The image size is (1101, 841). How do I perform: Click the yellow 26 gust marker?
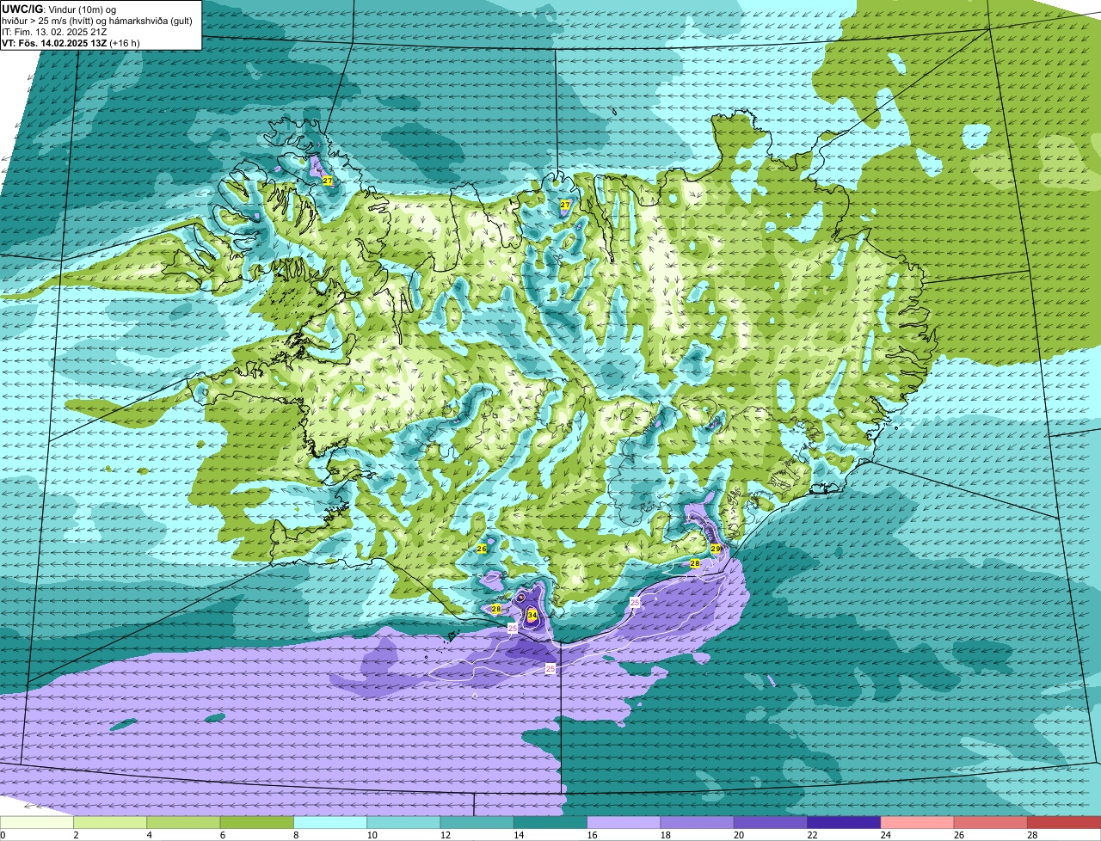[482, 548]
